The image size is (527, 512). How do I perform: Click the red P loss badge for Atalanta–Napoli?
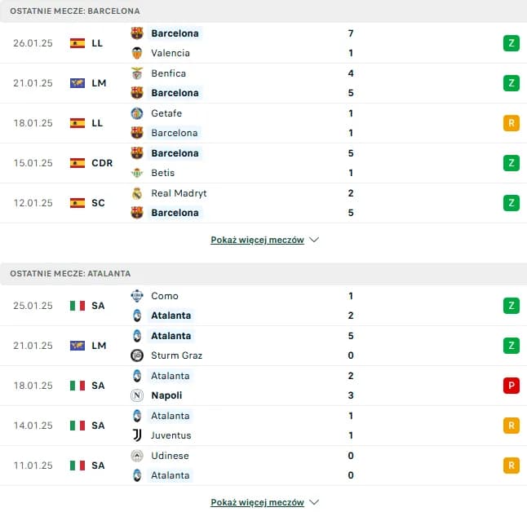point(511,386)
